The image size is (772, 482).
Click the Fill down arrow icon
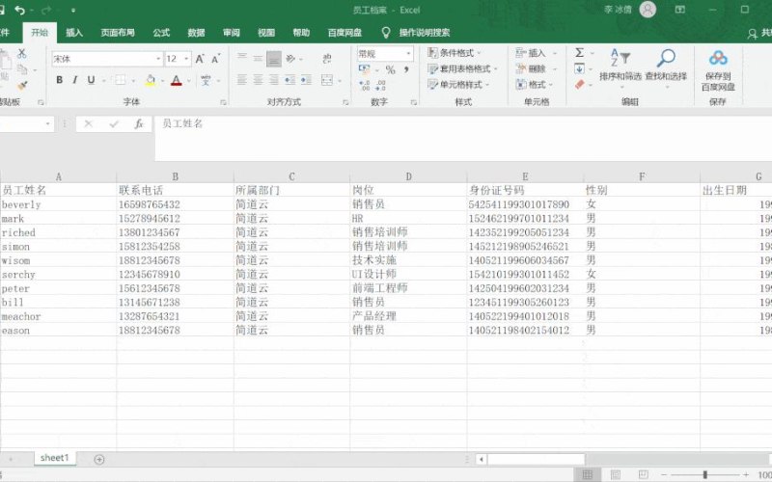[580, 68]
